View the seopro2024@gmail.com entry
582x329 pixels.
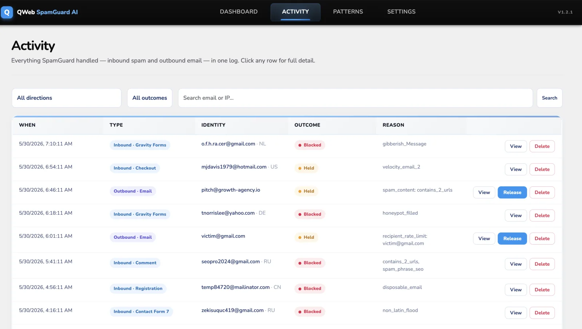[x=516, y=264]
